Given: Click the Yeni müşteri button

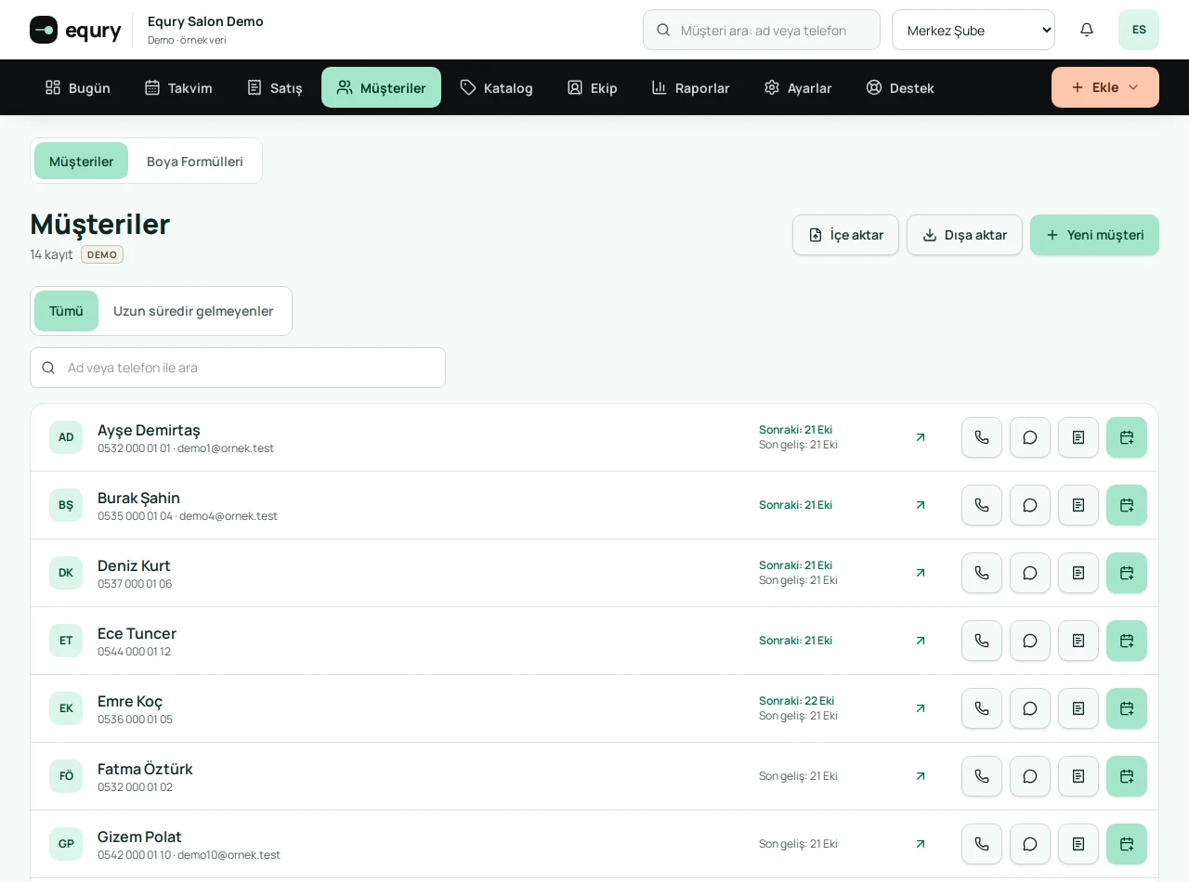Looking at the screenshot, I should pos(1094,235).
